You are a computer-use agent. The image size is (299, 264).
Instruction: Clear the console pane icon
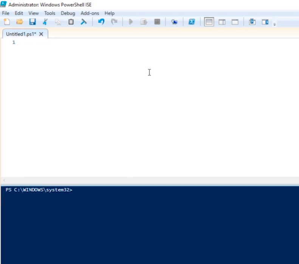coord(84,22)
